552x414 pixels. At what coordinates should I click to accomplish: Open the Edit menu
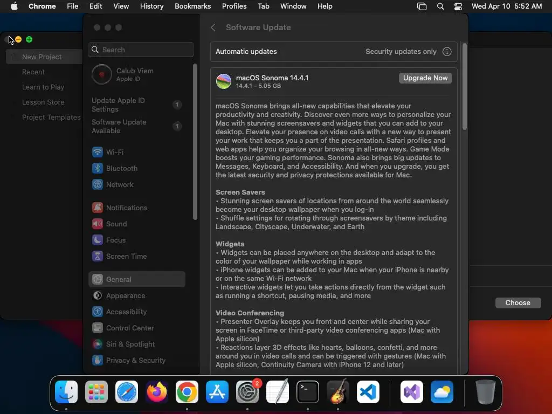[95, 6]
